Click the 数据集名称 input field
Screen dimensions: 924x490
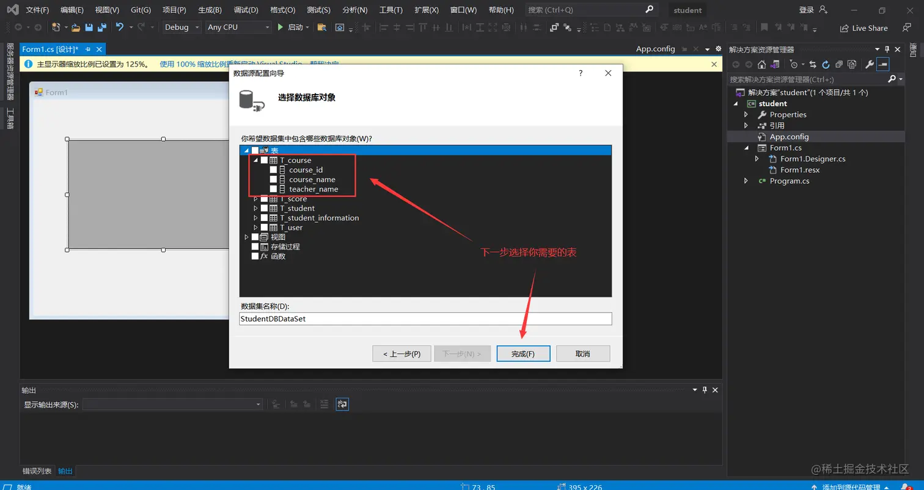click(x=425, y=319)
